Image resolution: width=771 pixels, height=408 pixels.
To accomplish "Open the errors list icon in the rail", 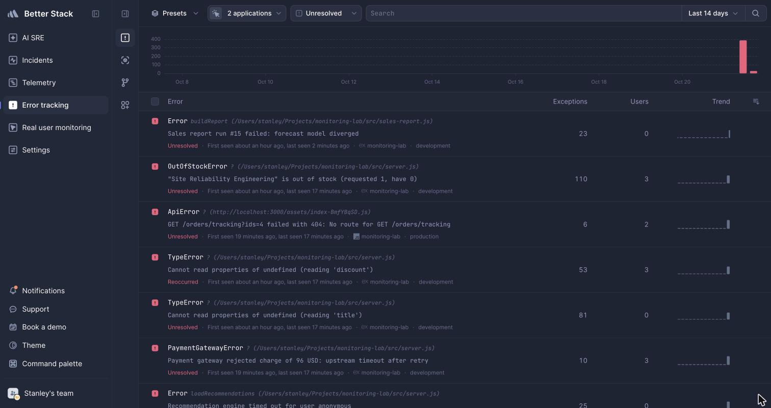I will pos(125,38).
